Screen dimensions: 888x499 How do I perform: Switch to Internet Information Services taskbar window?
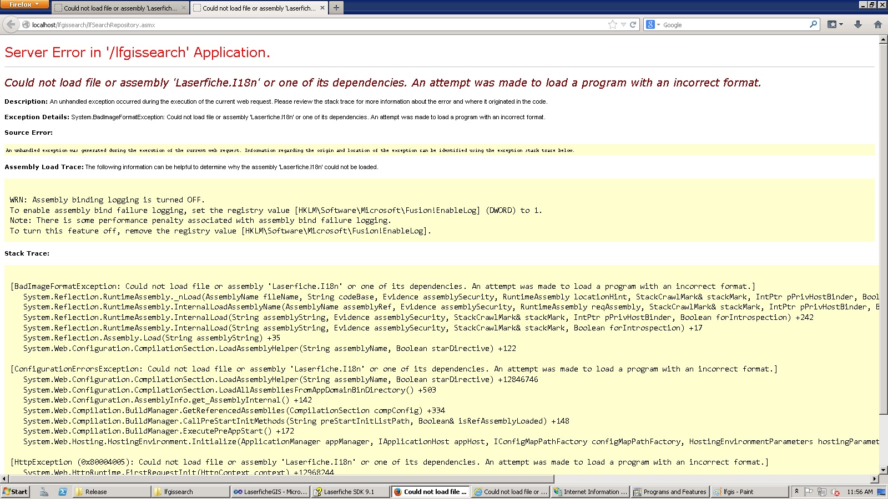tap(591, 492)
